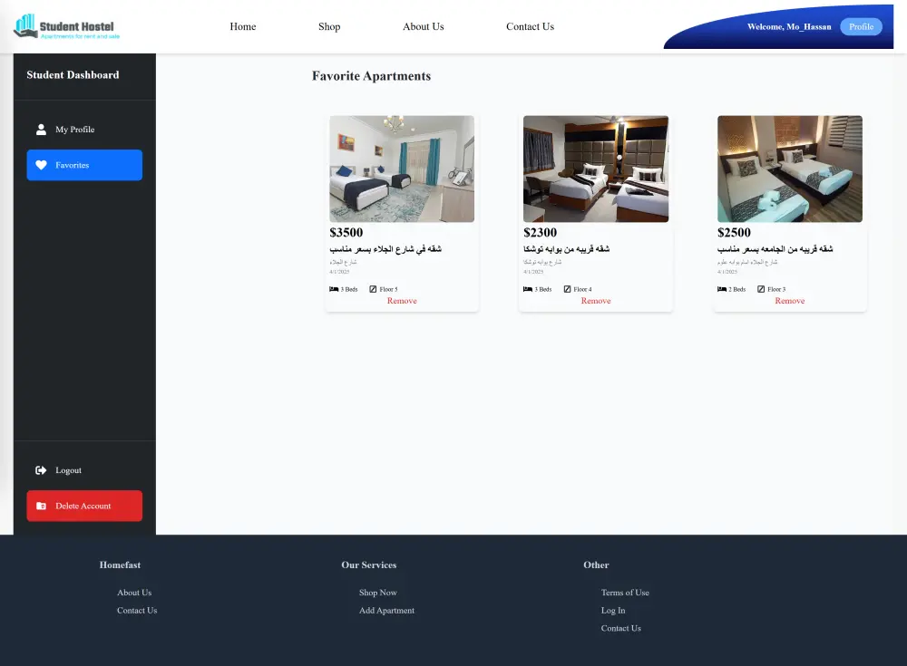Screen dimensions: 907x666
Task: Select Shop from the top navigation
Action: pyautogui.click(x=328, y=26)
